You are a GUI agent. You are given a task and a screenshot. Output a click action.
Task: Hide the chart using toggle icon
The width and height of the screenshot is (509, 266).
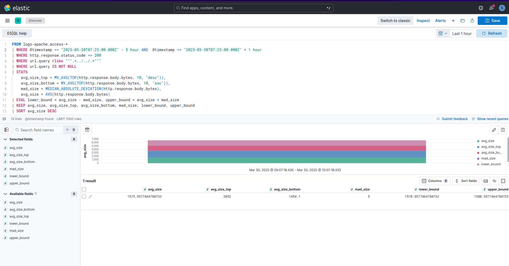(x=87, y=130)
